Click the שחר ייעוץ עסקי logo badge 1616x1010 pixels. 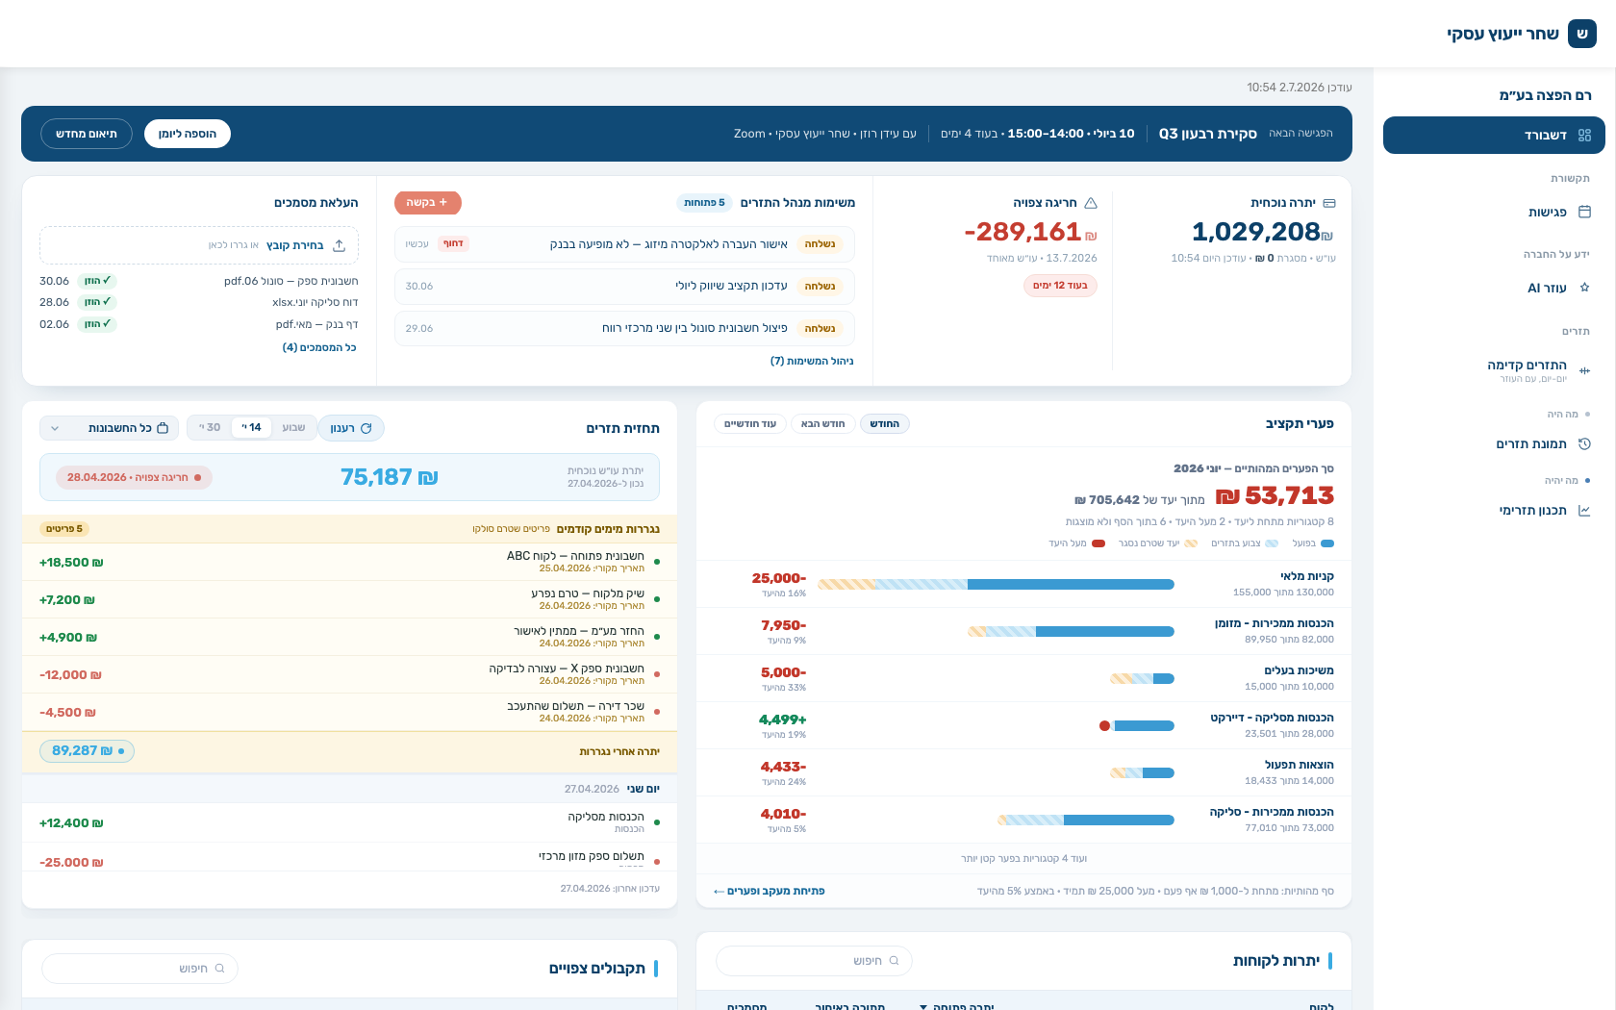[1582, 34]
